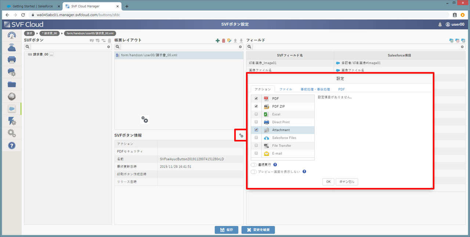Enable the Excel action checkbox
Screen dimensions: 470x237
[256, 114]
